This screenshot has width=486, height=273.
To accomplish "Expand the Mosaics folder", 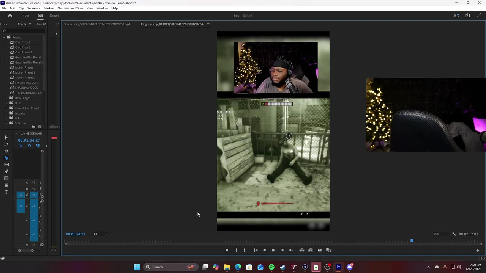I will pos(6,113).
